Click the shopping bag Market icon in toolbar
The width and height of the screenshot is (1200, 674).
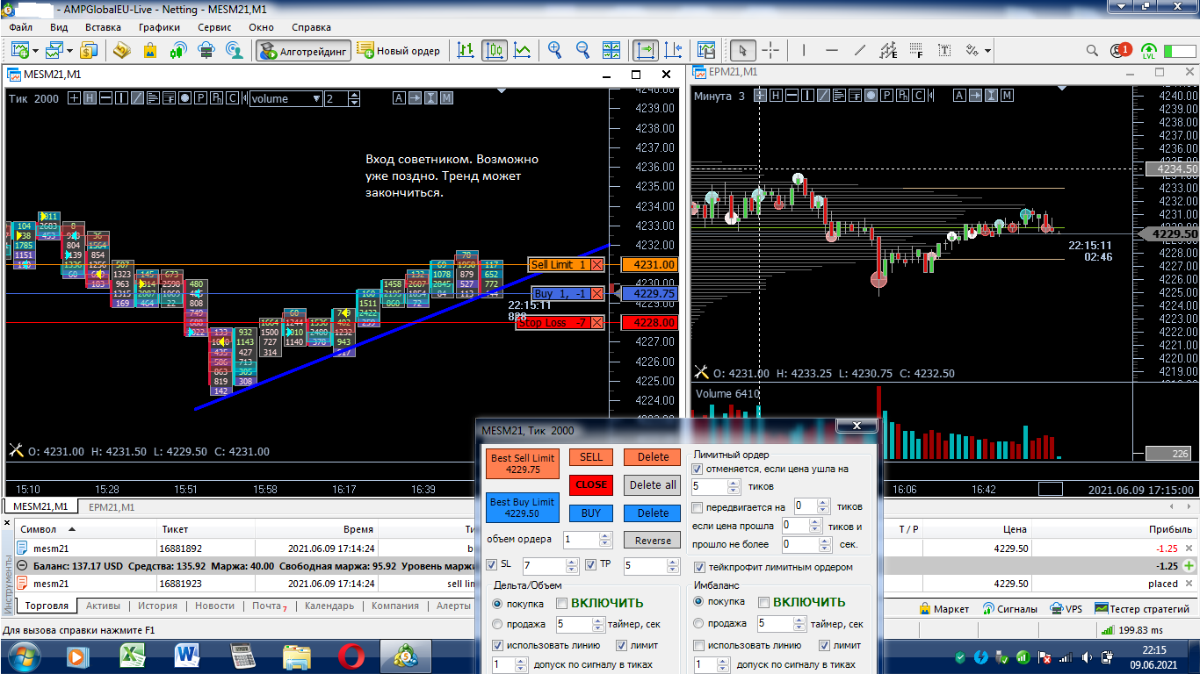point(150,50)
